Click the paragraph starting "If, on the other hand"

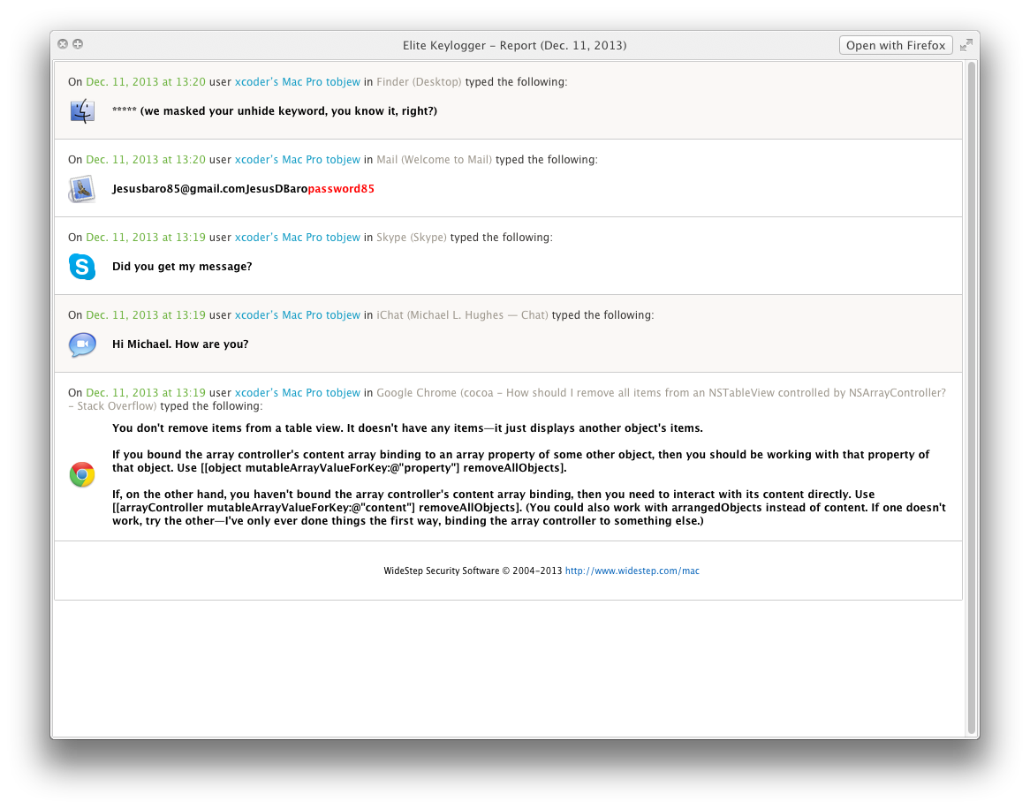pos(529,508)
